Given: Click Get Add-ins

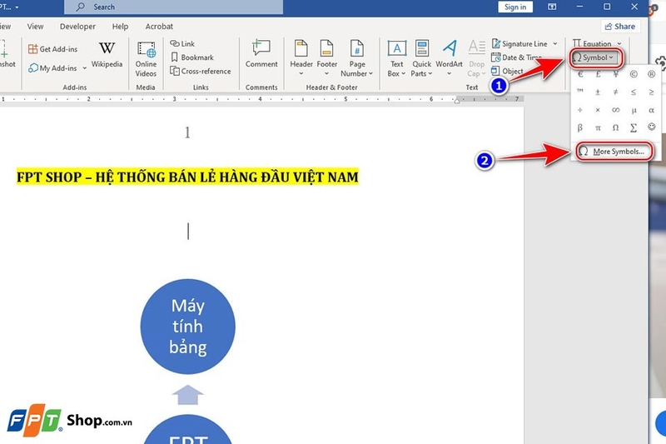Looking at the screenshot, I should pyautogui.click(x=52, y=49).
